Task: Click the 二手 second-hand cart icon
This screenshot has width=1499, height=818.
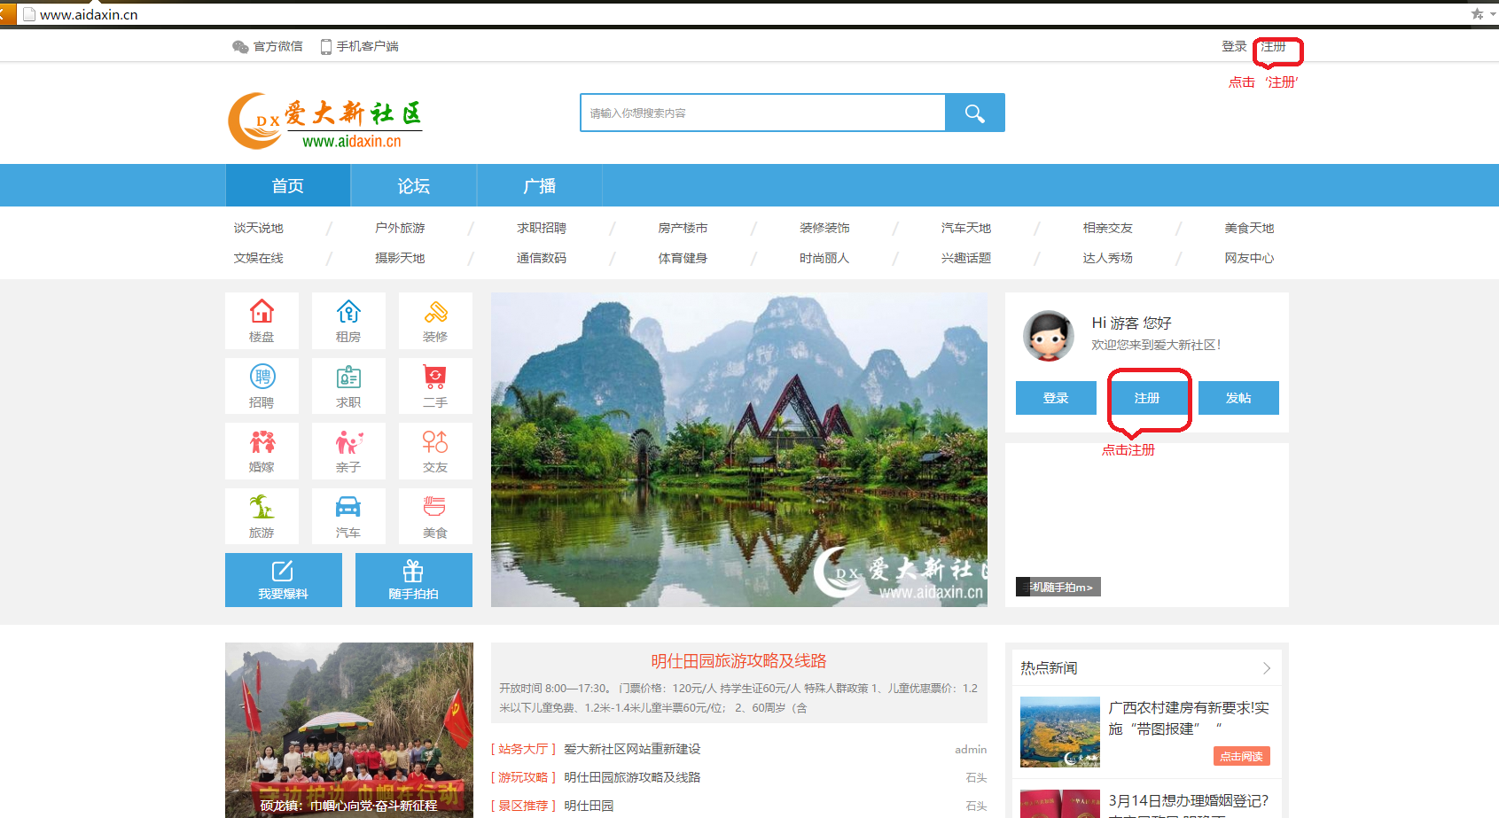Action: point(435,378)
